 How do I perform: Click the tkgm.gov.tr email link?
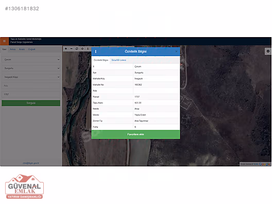(x=31, y=163)
